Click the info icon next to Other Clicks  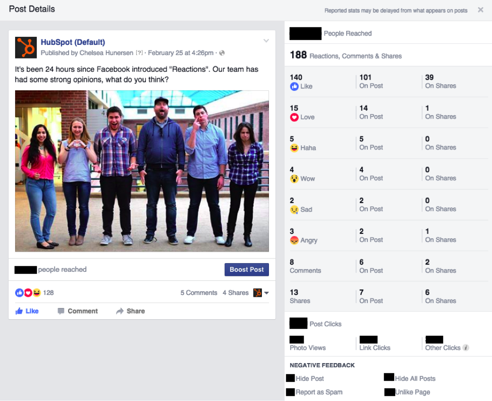point(465,347)
